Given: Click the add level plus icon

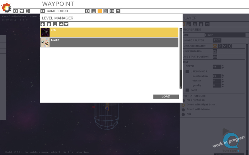Looking at the screenshot, I should 43,24.
